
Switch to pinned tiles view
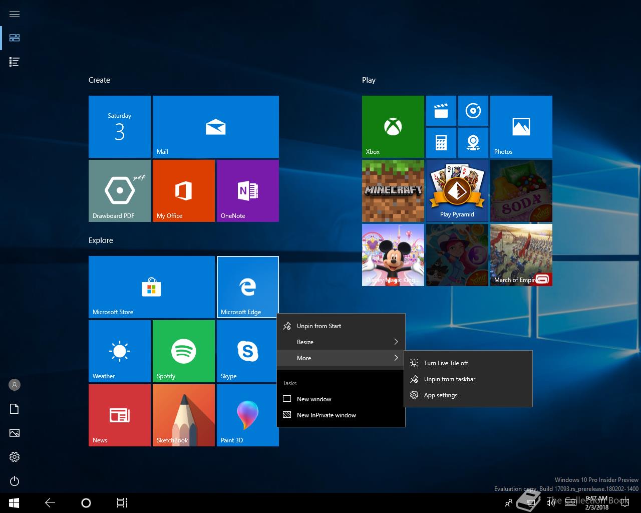click(x=15, y=38)
